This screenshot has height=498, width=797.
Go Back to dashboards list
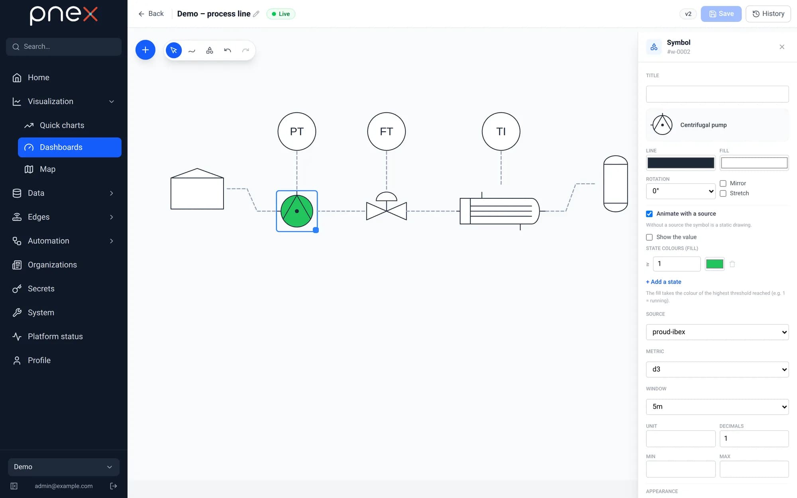(x=151, y=14)
